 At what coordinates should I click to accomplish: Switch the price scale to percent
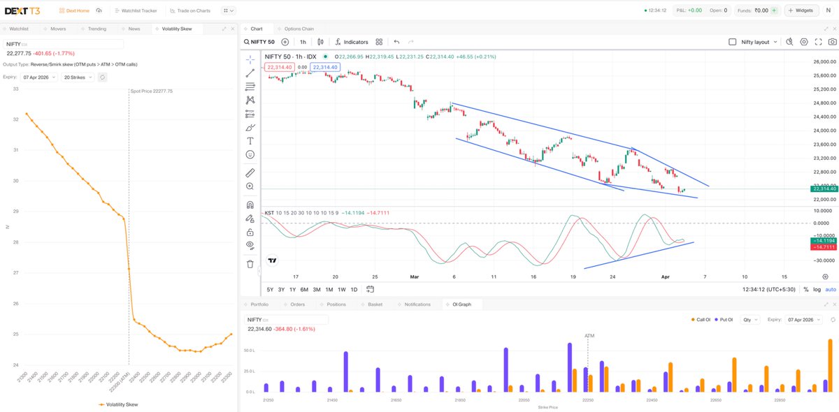pyautogui.click(x=806, y=289)
